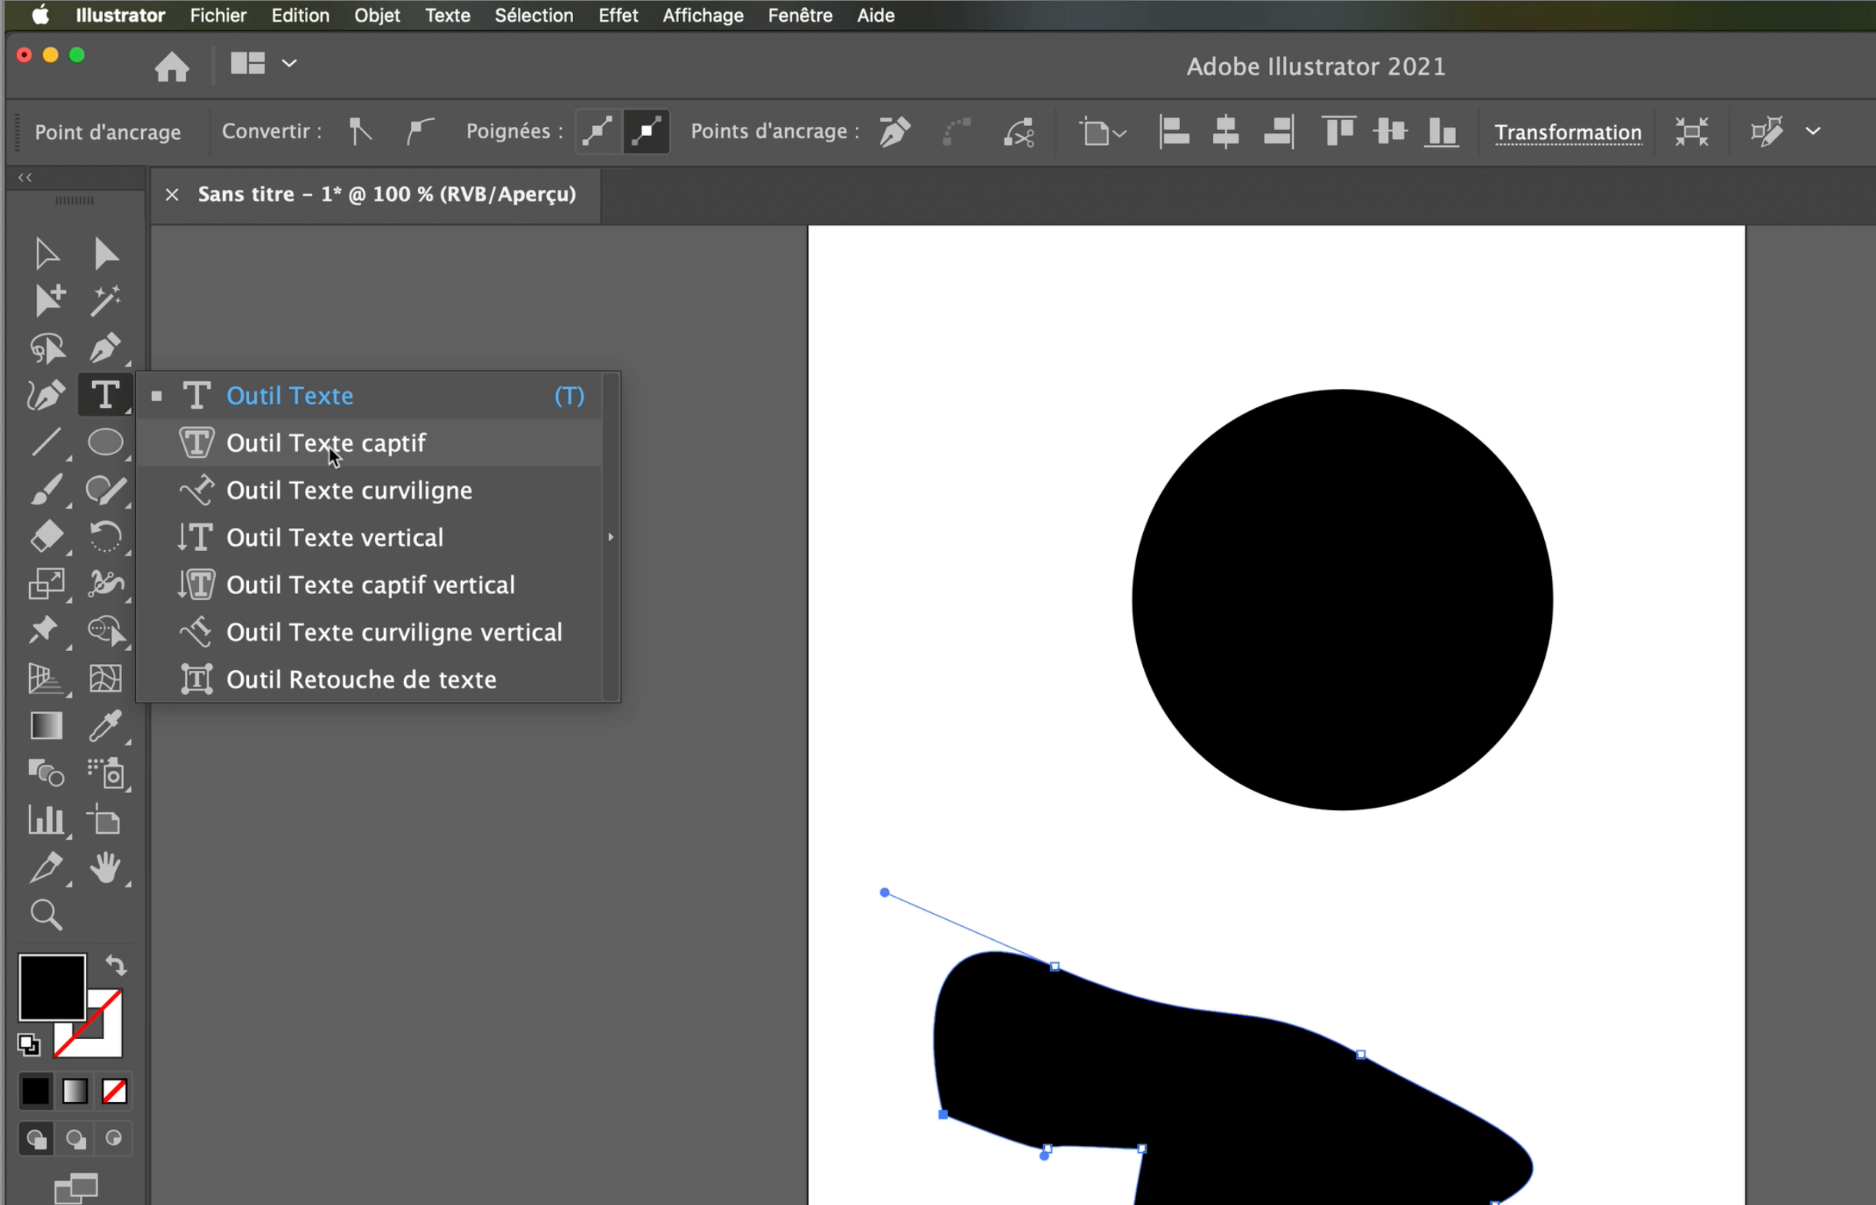The width and height of the screenshot is (1876, 1205).
Task: Choose Outil Texte captif
Action: click(368, 443)
